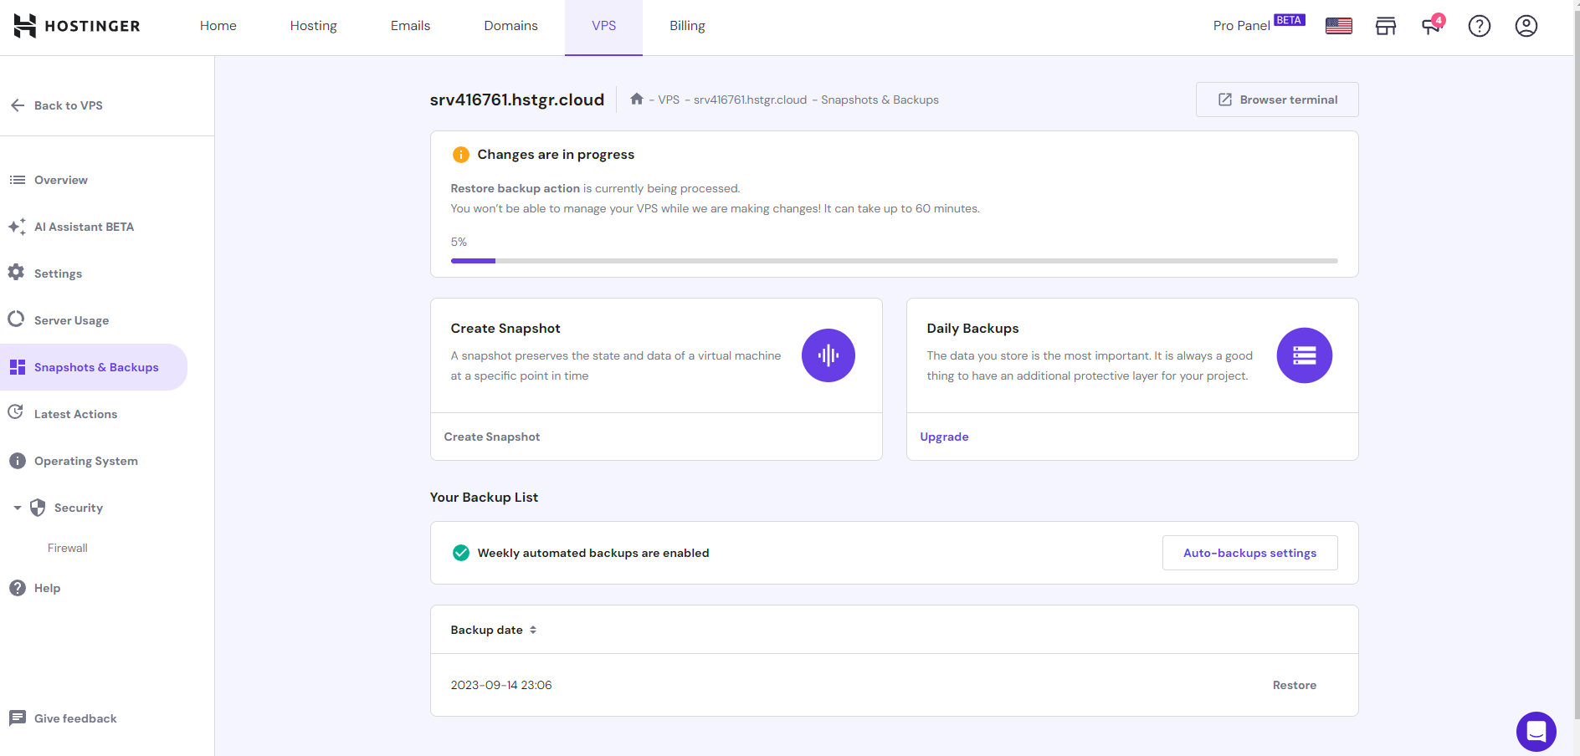Click the Settings gear icon in sidebar

pos(16,273)
